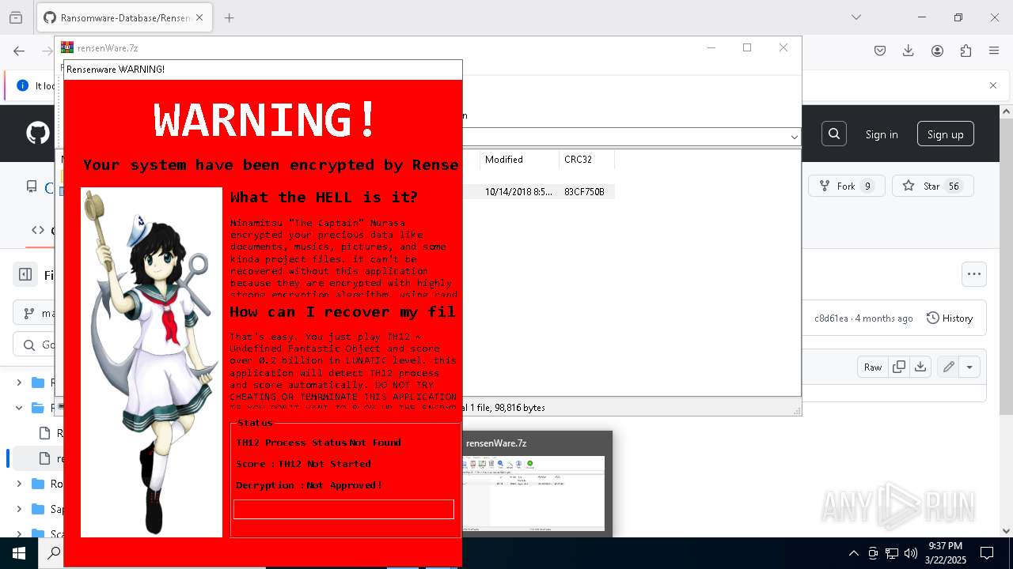Click the Murasa character image
Viewport: 1013px width, 569px height.
[x=151, y=362]
